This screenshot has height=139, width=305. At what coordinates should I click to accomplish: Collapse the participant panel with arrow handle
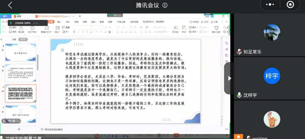tap(229, 78)
